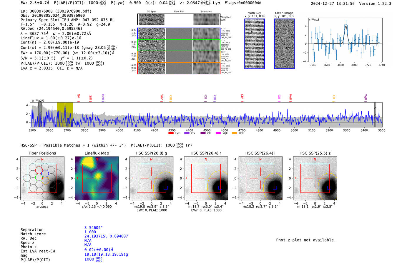This screenshot has width=412, height=280.
Task: Click the blue square marker in z-band image
Action: [329, 187]
